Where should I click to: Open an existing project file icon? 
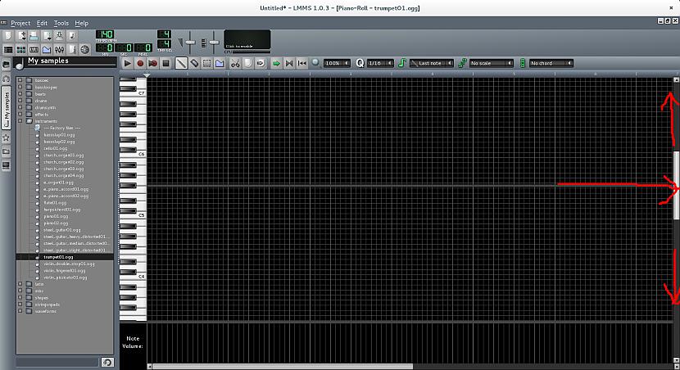pyautogui.click(x=34, y=36)
